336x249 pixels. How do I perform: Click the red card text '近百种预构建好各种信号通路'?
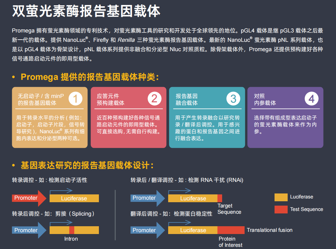[129, 124]
